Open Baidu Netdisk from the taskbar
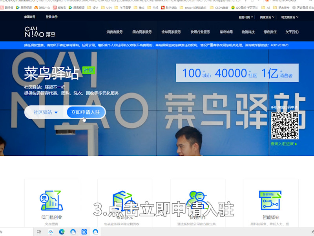 point(51,232)
